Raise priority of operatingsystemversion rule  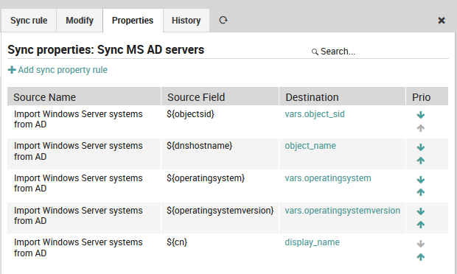tap(420, 225)
